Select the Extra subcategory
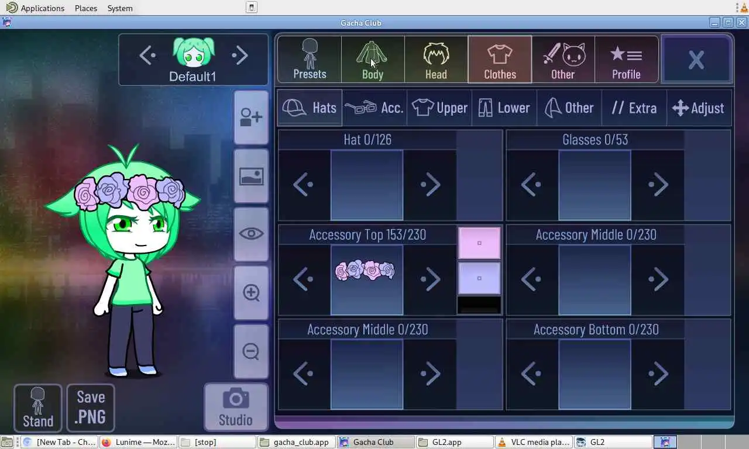749x449 pixels. pos(634,108)
